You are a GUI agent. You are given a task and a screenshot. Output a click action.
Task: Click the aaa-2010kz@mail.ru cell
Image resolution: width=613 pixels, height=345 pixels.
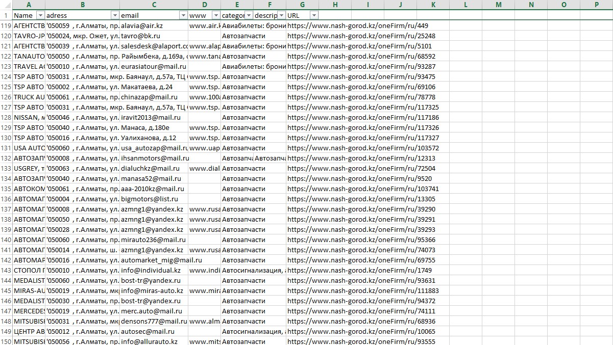coord(154,189)
